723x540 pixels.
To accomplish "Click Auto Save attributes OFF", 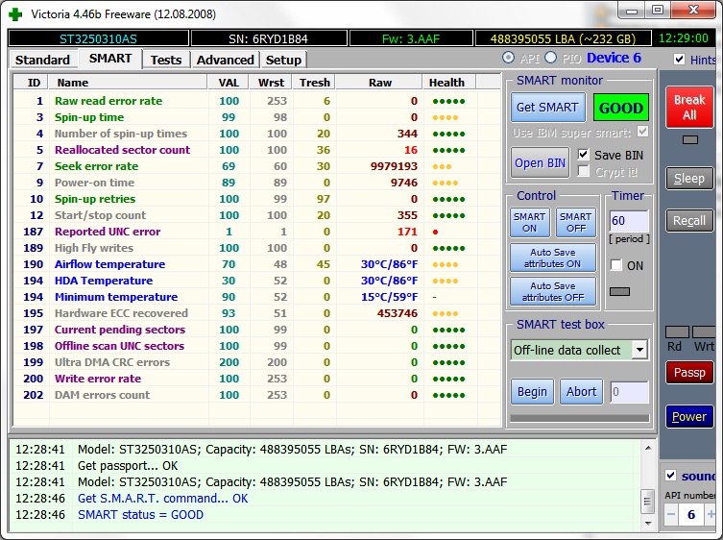I will (552, 292).
